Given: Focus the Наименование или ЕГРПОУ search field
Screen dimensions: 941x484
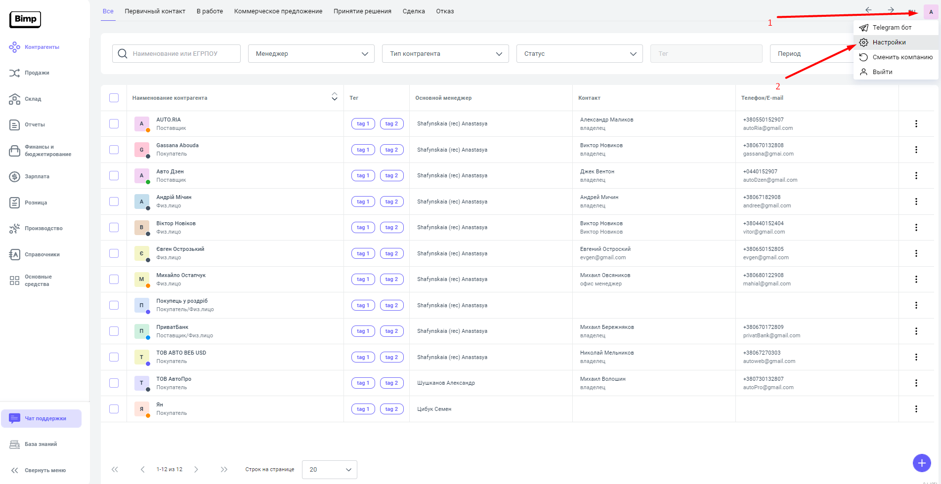Looking at the screenshot, I should pyautogui.click(x=183, y=54).
